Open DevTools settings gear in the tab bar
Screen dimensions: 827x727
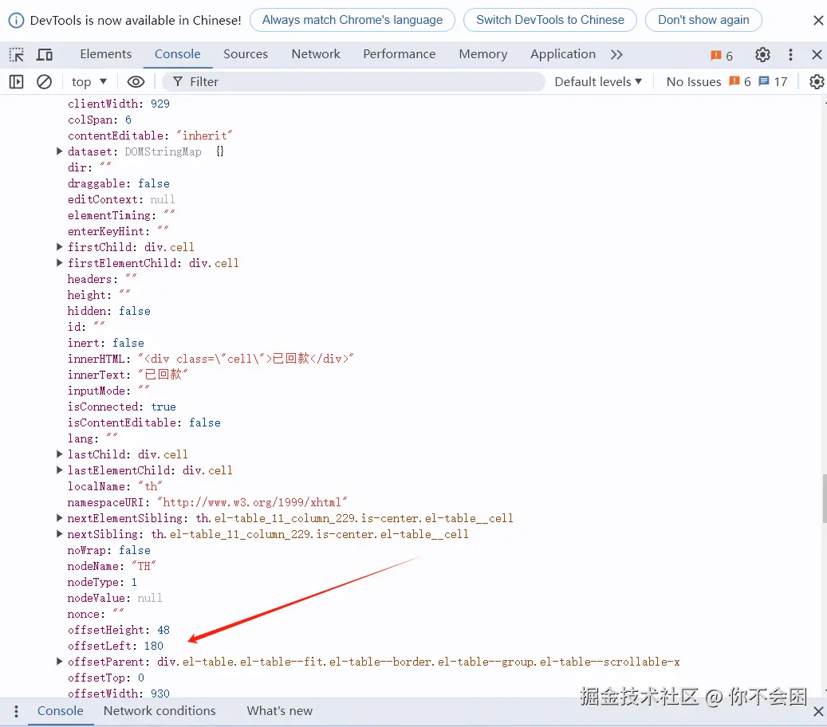tap(762, 54)
